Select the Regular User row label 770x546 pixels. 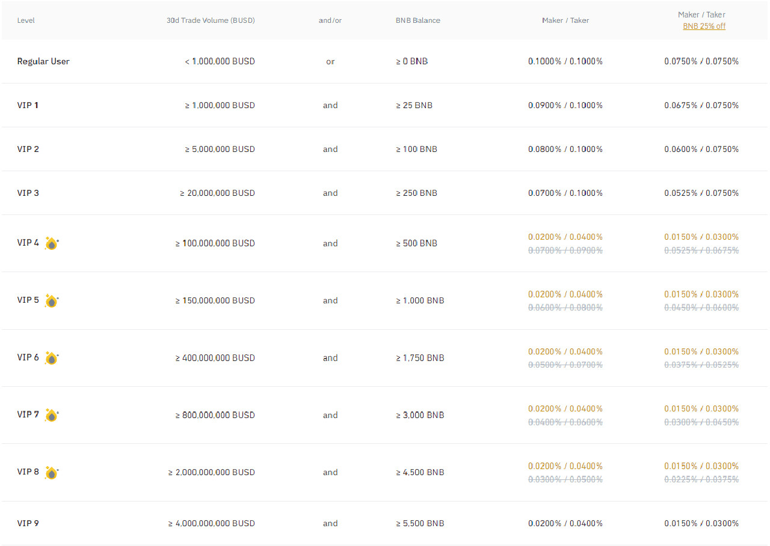coord(43,61)
